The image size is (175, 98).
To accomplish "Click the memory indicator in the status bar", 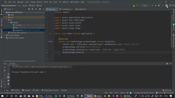I will (x=169, y=93).
